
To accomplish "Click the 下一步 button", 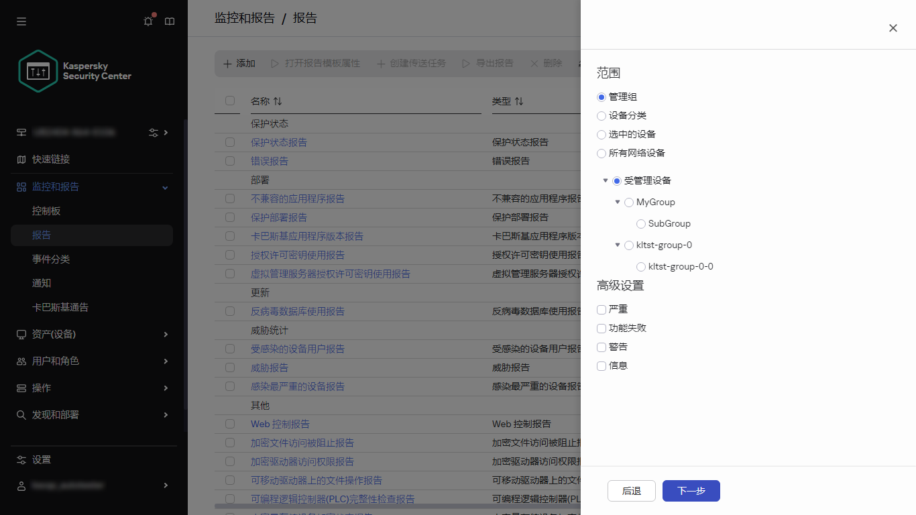I will (691, 490).
